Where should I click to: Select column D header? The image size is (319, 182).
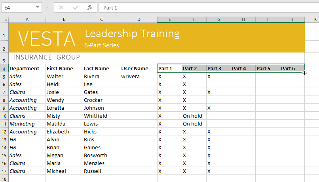click(x=139, y=19)
